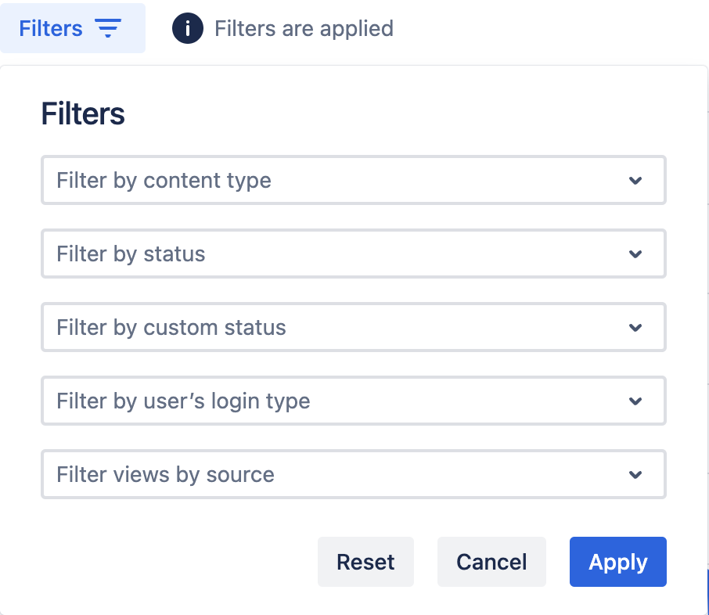Click chevron arrow on custom status filter

coord(635,328)
